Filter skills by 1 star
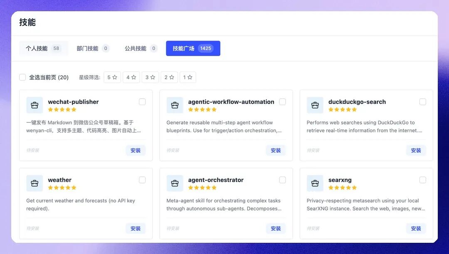 (x=188, y=77)
